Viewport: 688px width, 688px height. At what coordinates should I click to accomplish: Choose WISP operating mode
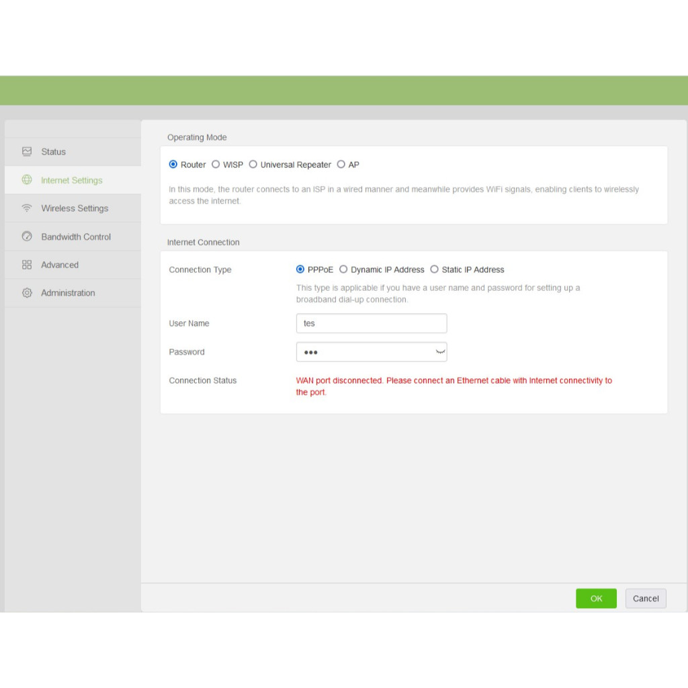pyautogui.click(x=216, y=165)
